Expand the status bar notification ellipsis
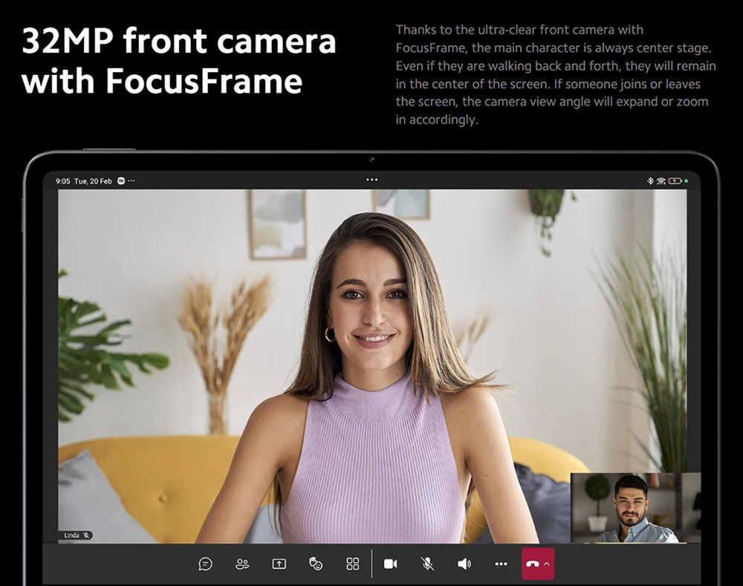Screen dimensions: 743x586 point(131,180)
